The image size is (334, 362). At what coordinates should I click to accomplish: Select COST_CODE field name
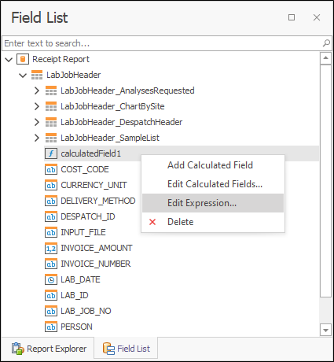click(85, 169)
